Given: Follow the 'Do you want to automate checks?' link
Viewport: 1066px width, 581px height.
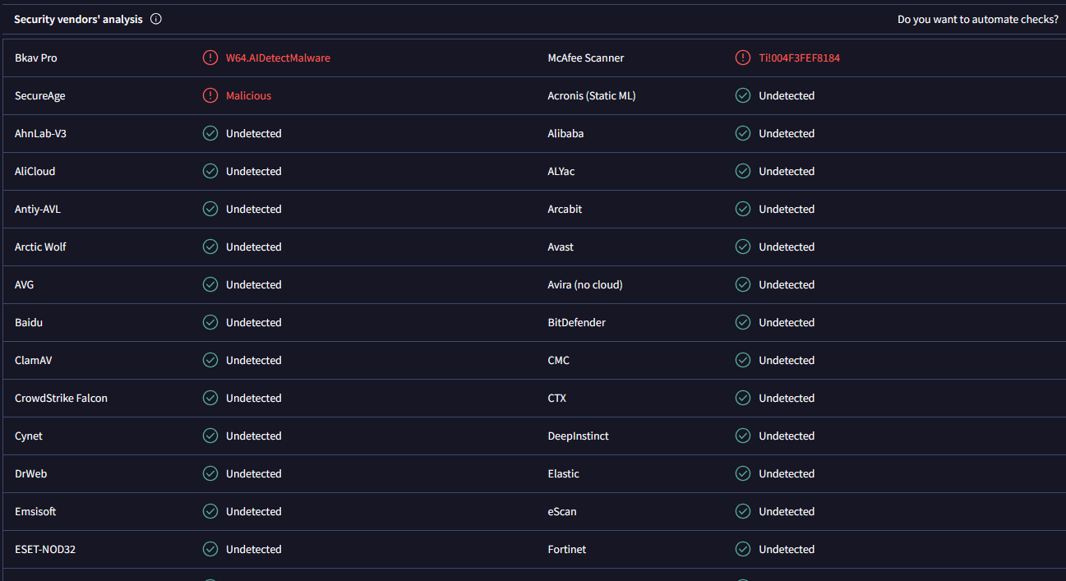Looking at the screenshot, I should click(x=978, y=19).
